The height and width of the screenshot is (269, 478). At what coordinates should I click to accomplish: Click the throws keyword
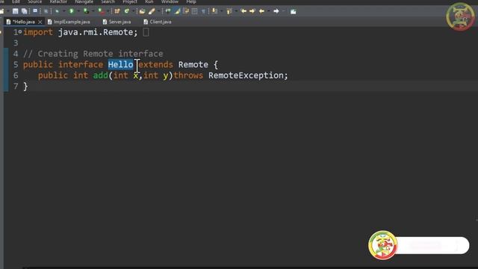coord(188,75)
